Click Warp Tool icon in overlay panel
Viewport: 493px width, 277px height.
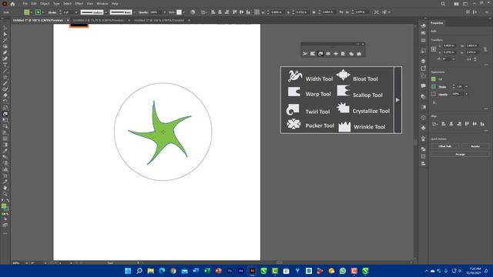pos(294,92)
